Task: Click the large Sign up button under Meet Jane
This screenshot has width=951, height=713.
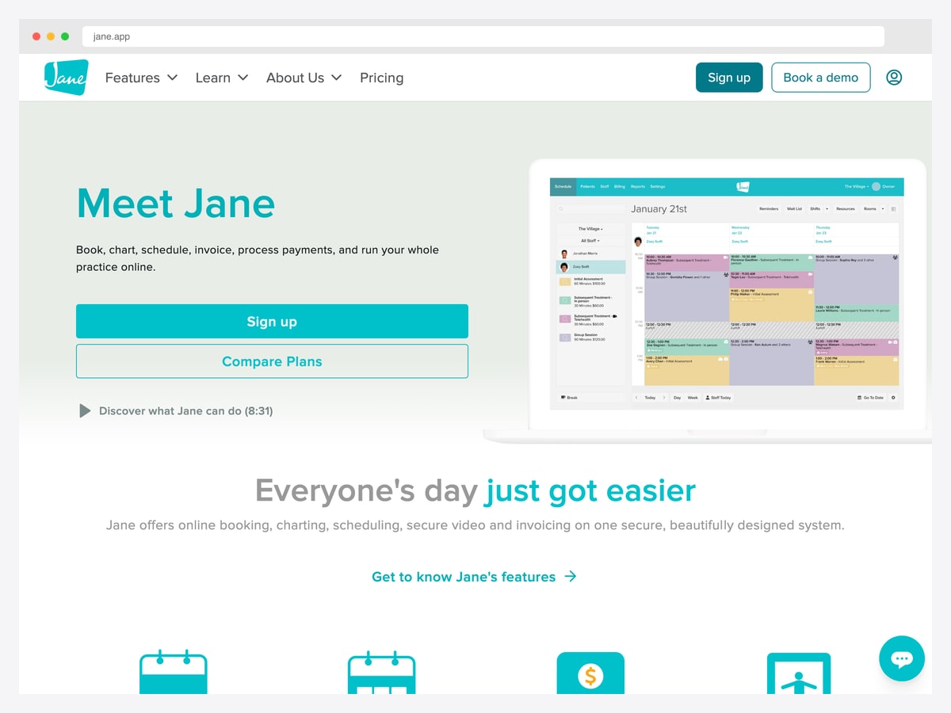Action: (272, 321)
